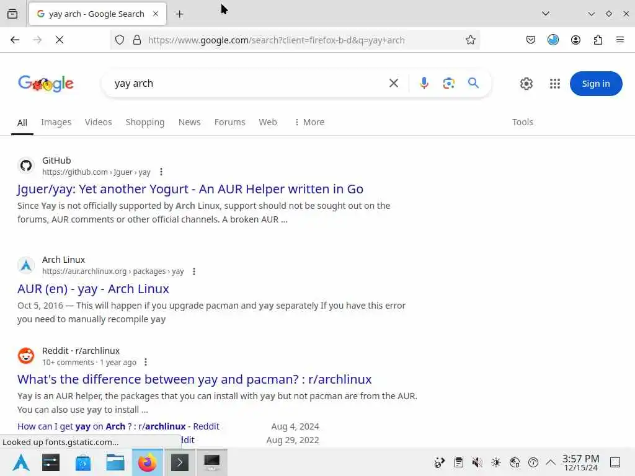635x476 pixels.
Task: Switch to the Videos tab
Action: click(x=99, y=122)
